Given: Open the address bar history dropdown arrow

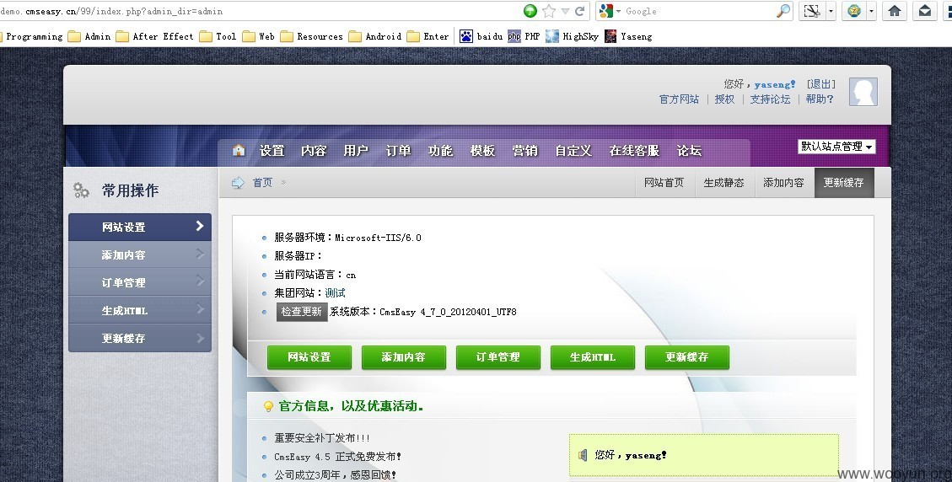Looking at the screenshot, I should click(x=565, y=11).
